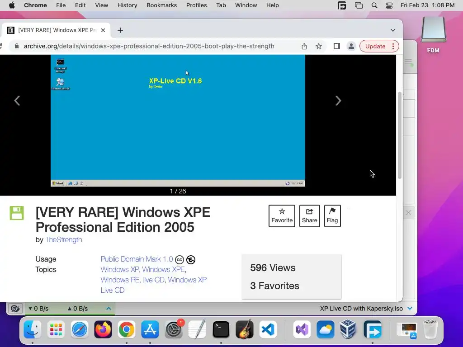
Task: Flag this archive item
Action: click(x=332, y=216)
